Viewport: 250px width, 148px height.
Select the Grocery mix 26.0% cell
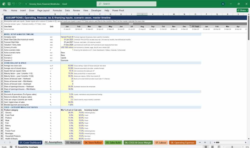coord(67,112)
